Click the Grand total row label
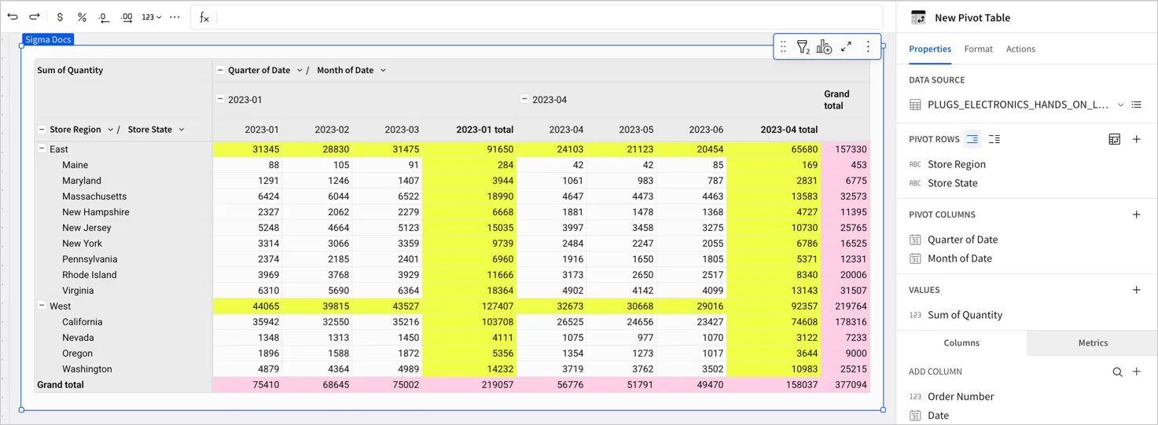The image size is (1158, 425). [x=61, y=385]
